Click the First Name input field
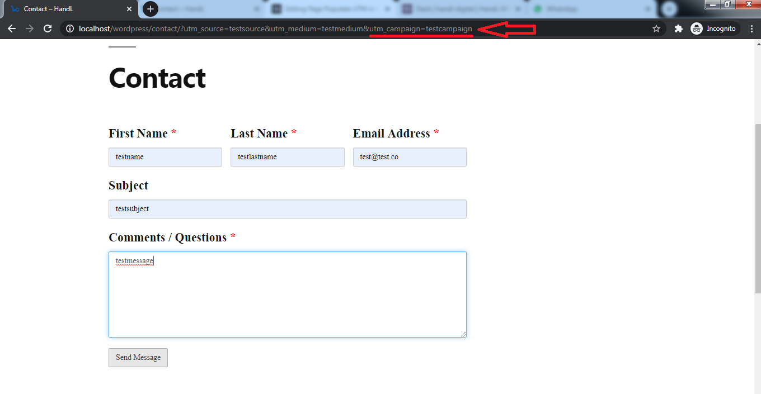This screenshot has width=761, height=394. click(x=165, y=157)
